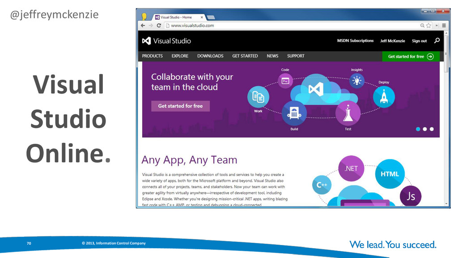Open the Chrome hamburger menu
The height and width of the screenshot is (258, 458).
coord(444,26)
